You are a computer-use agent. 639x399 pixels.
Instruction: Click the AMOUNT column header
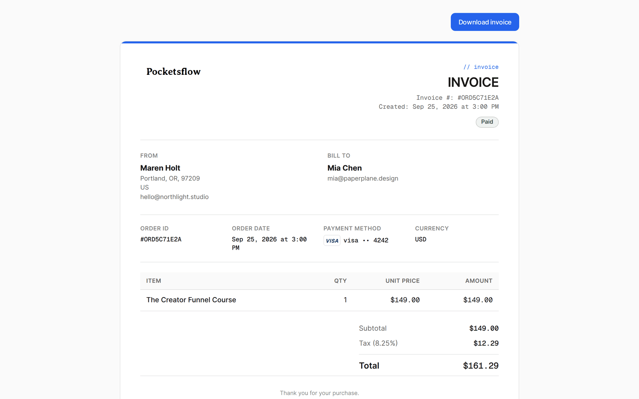click(x=479, y=281)
